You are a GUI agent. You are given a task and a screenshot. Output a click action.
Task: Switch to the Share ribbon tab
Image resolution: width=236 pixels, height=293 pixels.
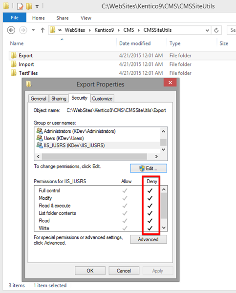point(63,18)
